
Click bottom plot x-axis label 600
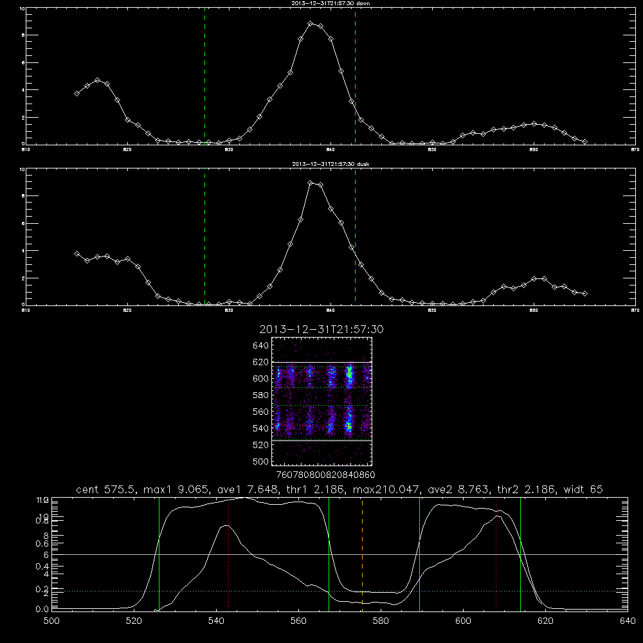pyautogui.click(x=464, y=621)
